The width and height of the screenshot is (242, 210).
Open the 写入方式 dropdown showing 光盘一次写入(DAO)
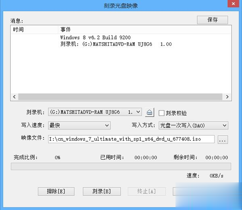(193, 126)
